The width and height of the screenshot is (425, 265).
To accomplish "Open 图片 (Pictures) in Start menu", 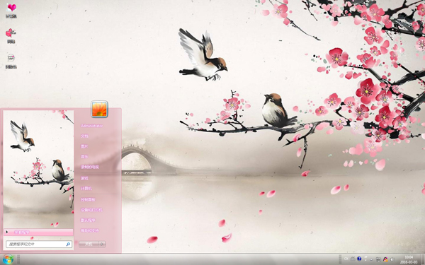I will (x=84, y=146).
